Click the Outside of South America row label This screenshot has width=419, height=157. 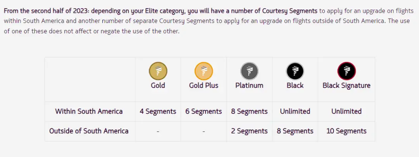89,131
